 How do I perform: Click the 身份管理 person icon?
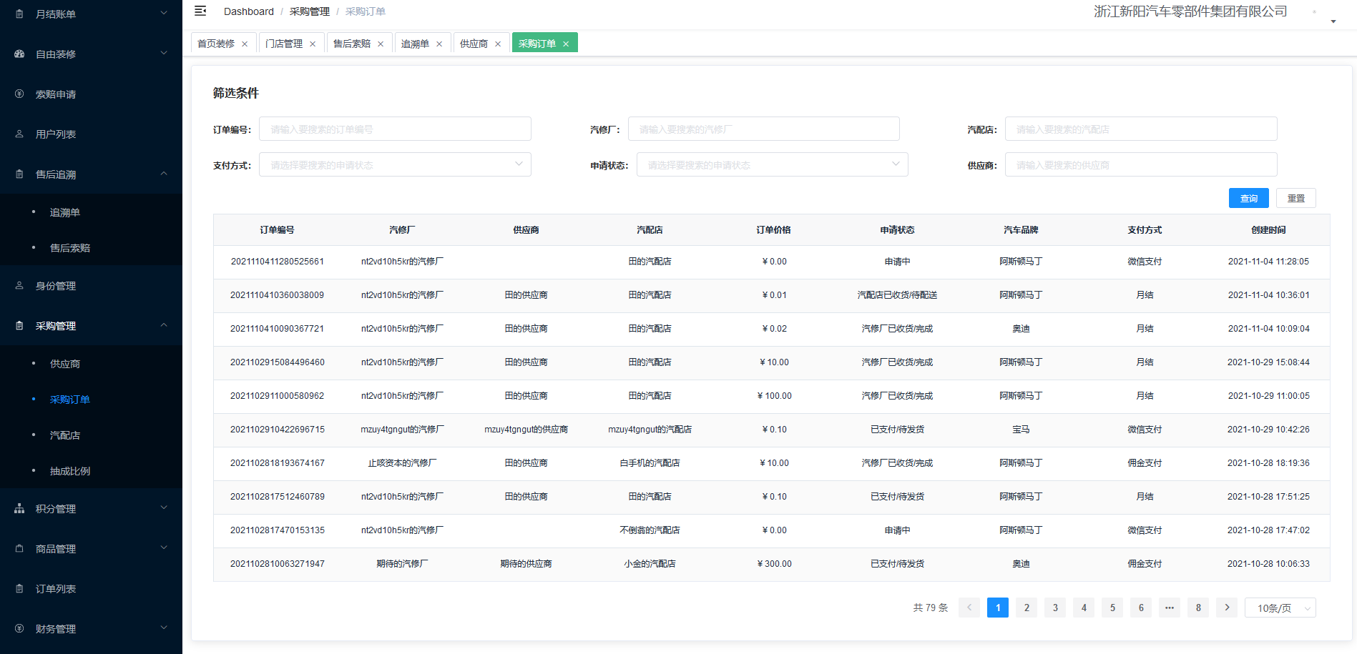pyautogui.click(x=19, y=285)
